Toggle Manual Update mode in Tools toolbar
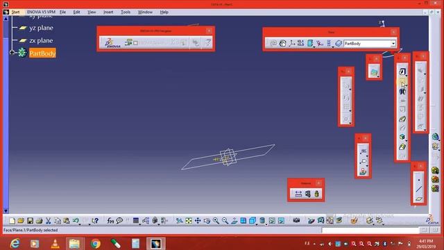 pos(282,43)
